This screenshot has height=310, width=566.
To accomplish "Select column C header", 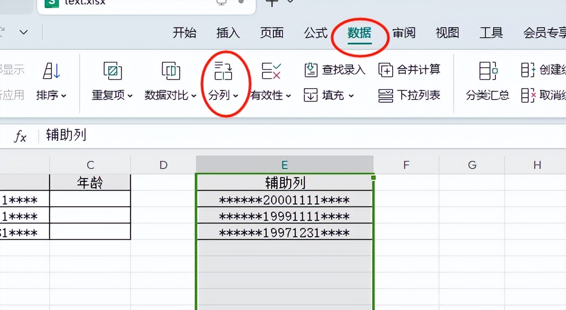I will (90, 165).
